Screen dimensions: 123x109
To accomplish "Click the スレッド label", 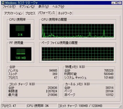I will (x=13, y=74).
